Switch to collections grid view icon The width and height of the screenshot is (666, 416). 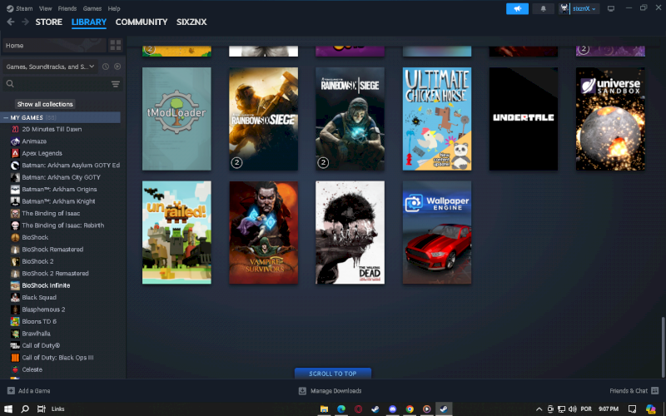point(115,45)
